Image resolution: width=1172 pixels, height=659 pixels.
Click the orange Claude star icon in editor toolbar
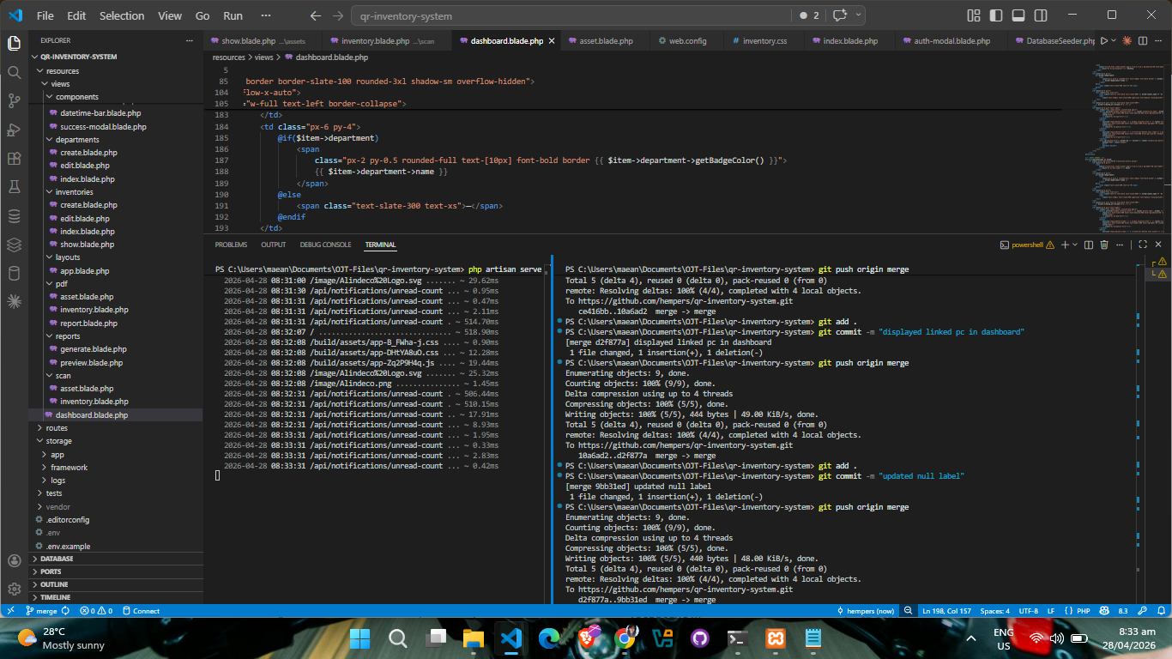click(x=1127, y=40)
